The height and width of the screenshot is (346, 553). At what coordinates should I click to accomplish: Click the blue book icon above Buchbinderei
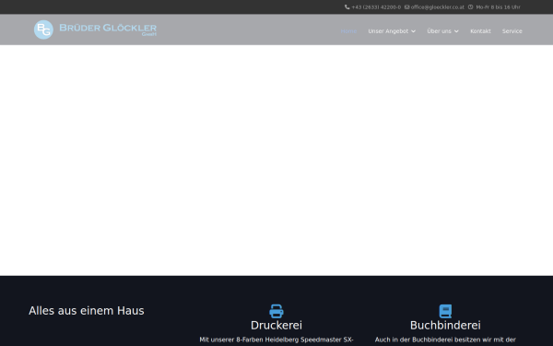point(445,311)
